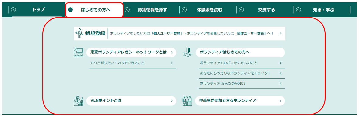Expand the chevron circle beside 交流する

click(x=241, y=10)
